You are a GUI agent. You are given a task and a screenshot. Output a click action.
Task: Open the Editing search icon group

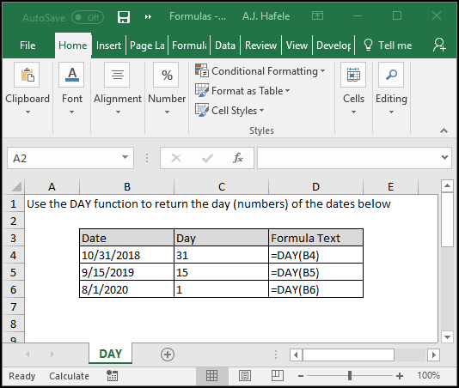[x=391, y=75]
